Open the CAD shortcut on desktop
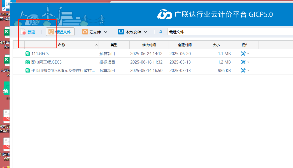 tap(5, 10)
